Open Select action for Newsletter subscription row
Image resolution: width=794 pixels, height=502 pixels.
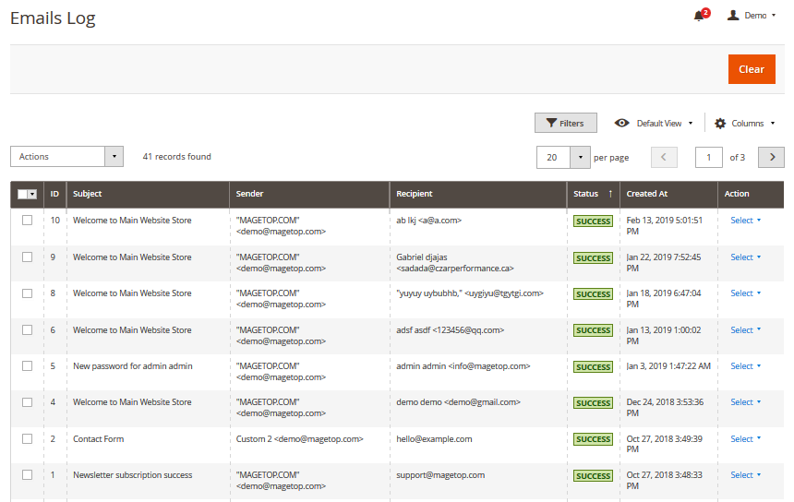pos(746,475)
